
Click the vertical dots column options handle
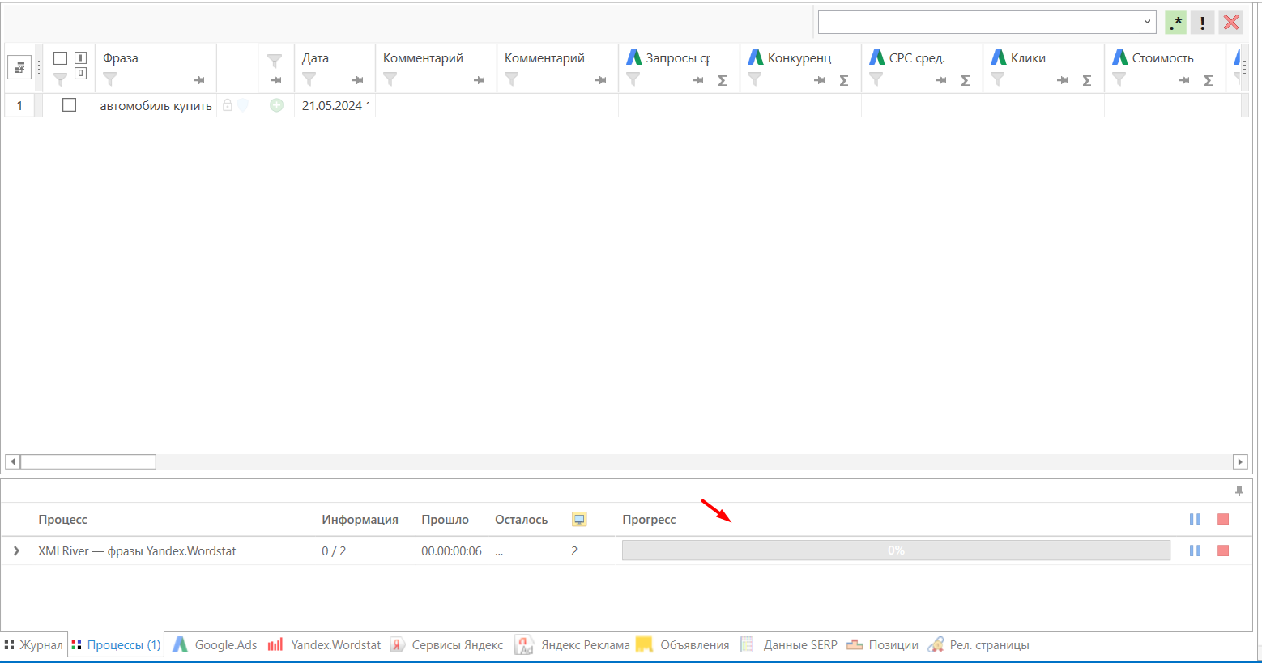[38, 68]
